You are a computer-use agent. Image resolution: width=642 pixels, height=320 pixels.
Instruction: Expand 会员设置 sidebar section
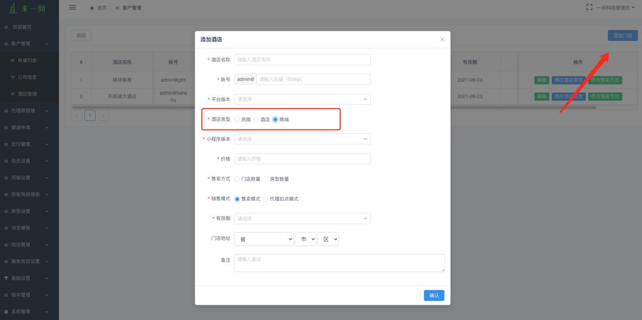click(29, 161)
